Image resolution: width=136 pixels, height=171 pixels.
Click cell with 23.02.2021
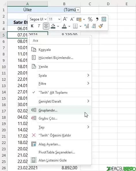[x=28, y=168]
